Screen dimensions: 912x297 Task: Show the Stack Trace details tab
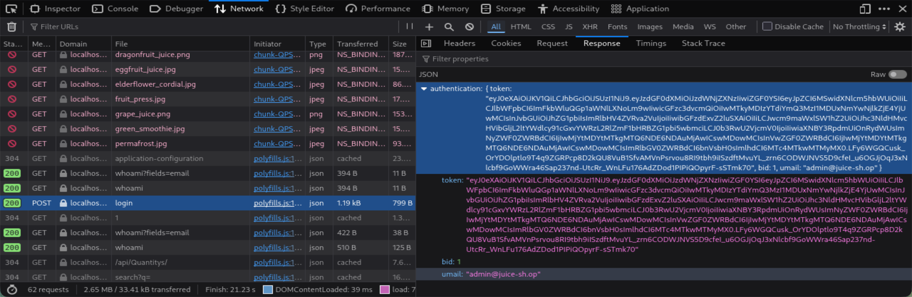coord(703,43)
